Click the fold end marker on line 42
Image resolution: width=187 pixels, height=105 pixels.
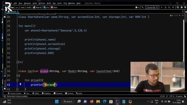pos(17,89)
